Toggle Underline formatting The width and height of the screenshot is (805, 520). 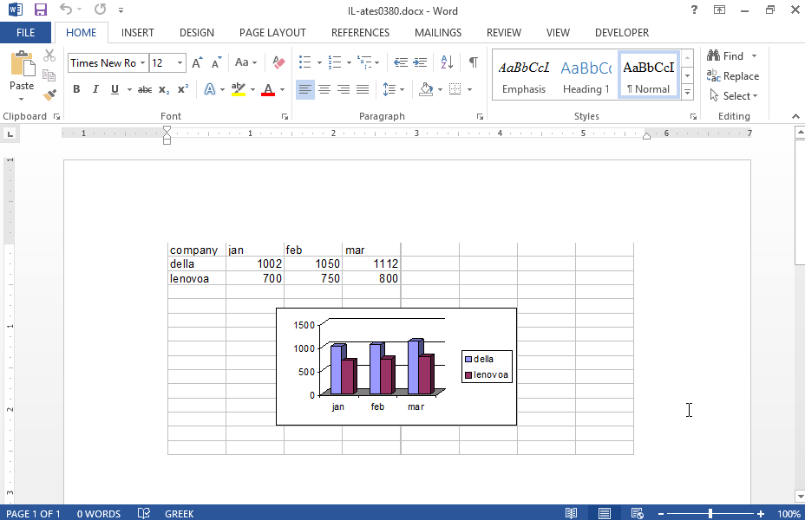(115, 90)
